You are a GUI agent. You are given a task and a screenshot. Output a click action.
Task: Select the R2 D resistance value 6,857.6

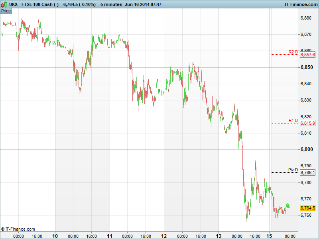coord(307,55)
